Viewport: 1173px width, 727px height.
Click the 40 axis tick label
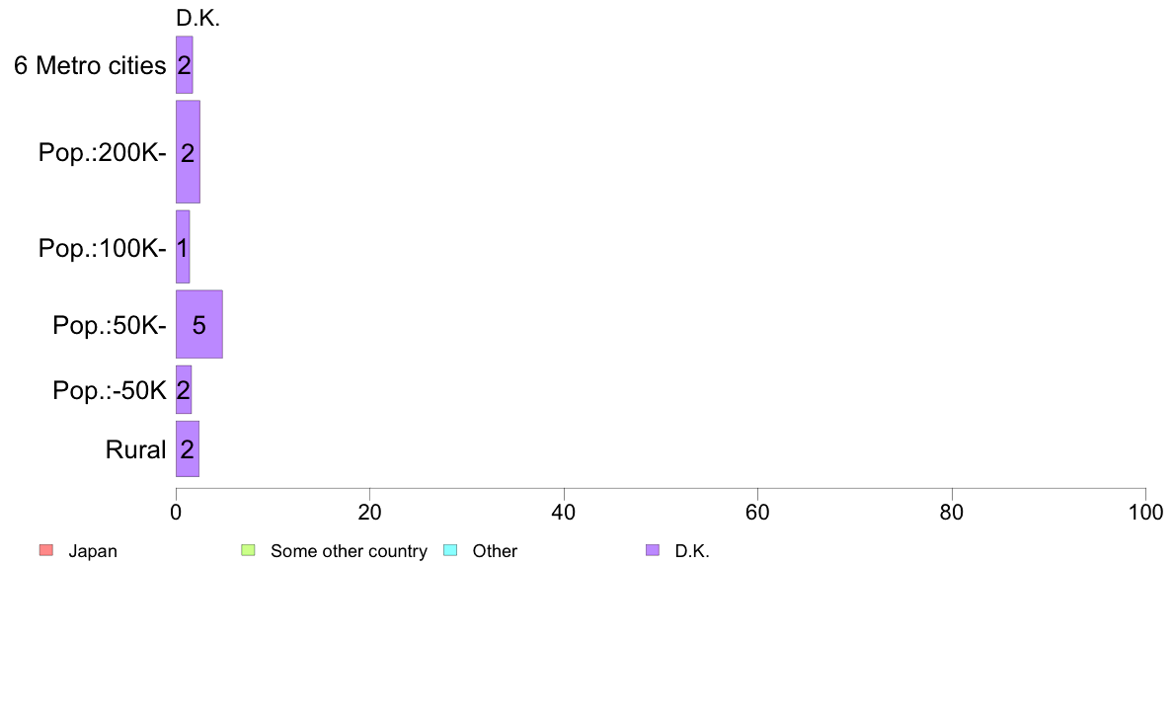click(564, 512)
